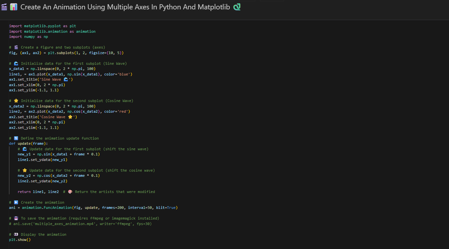Click the 'ax2.set_ylim(-1.1, 1.1)' line
The image size is (449, 249).
[x=34, y=128]
